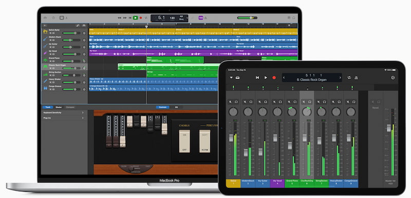Toggle the Smart Controls toolbar button
Image resolution: width=411 pixels, height=198 pixels.
[x=62, y=18]
